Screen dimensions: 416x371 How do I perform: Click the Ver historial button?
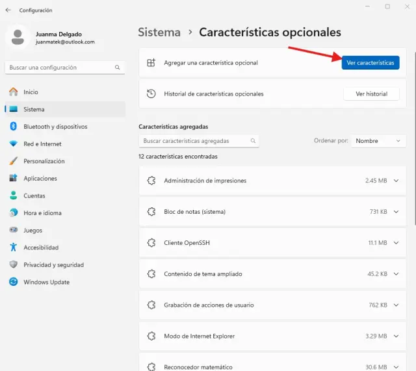tap(371, 94)
